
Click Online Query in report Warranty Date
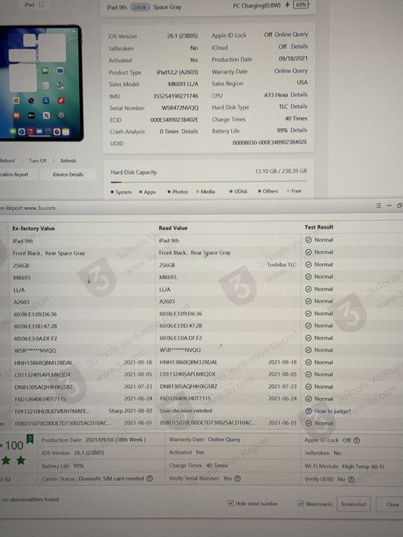pyautogui.click(x=224, y=440)
